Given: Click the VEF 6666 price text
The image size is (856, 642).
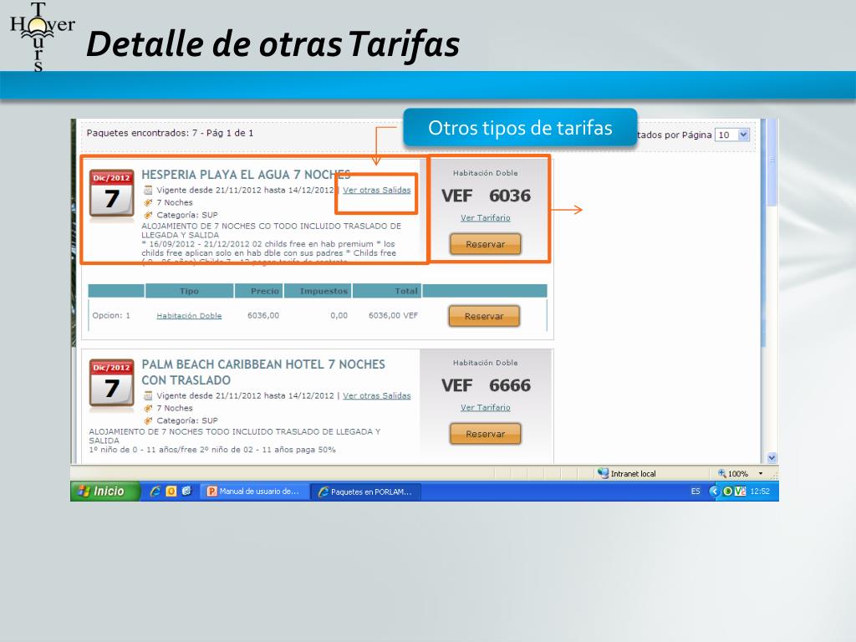Looking at the screenshot, I should 486,385.
